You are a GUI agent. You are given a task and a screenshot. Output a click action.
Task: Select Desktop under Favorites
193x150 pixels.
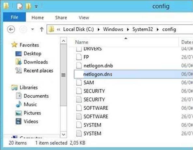32,54
